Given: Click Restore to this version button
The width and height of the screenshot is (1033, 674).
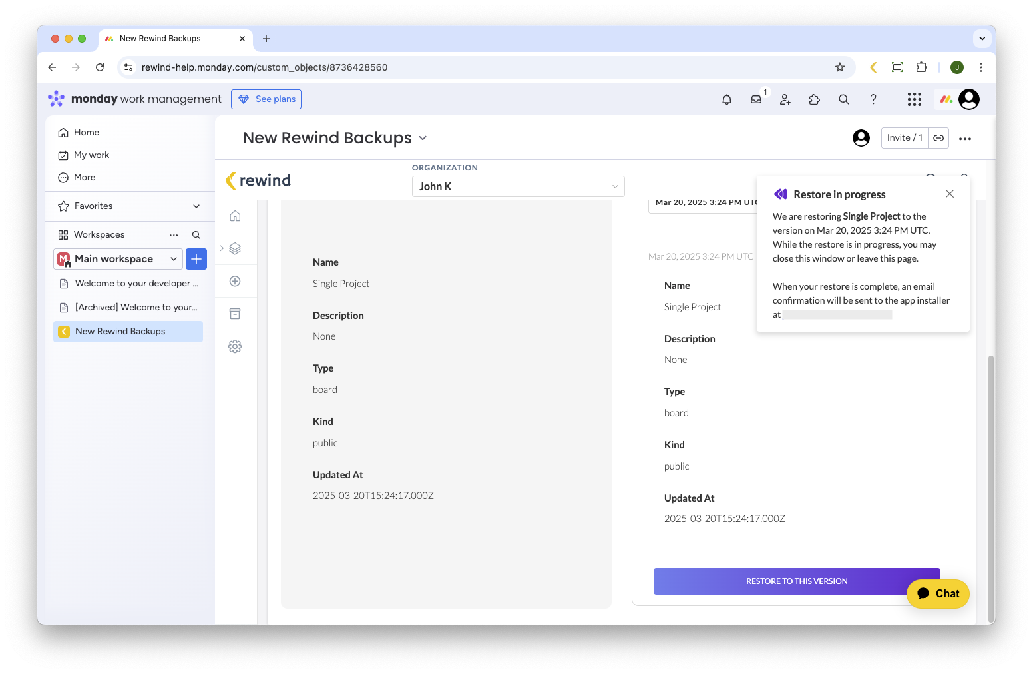Looking at the screenshot, I should click(x=797, y=581).
